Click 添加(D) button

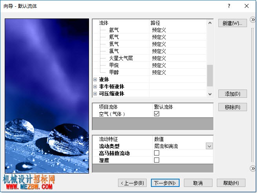tap(233, 94)
